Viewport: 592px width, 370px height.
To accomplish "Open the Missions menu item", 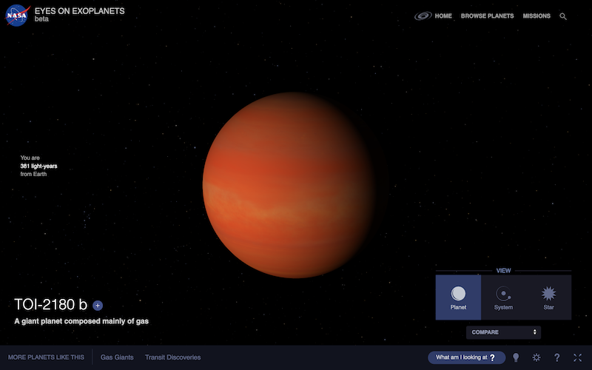I will click(536, 16).
